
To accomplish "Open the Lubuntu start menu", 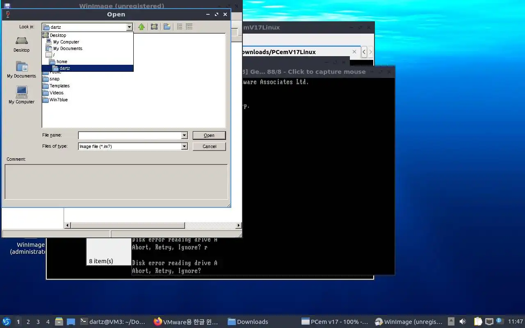I will click(x=7, y=321).
